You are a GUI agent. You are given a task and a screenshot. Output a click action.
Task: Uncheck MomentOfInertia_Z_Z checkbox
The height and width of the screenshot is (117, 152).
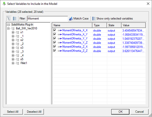55,51
